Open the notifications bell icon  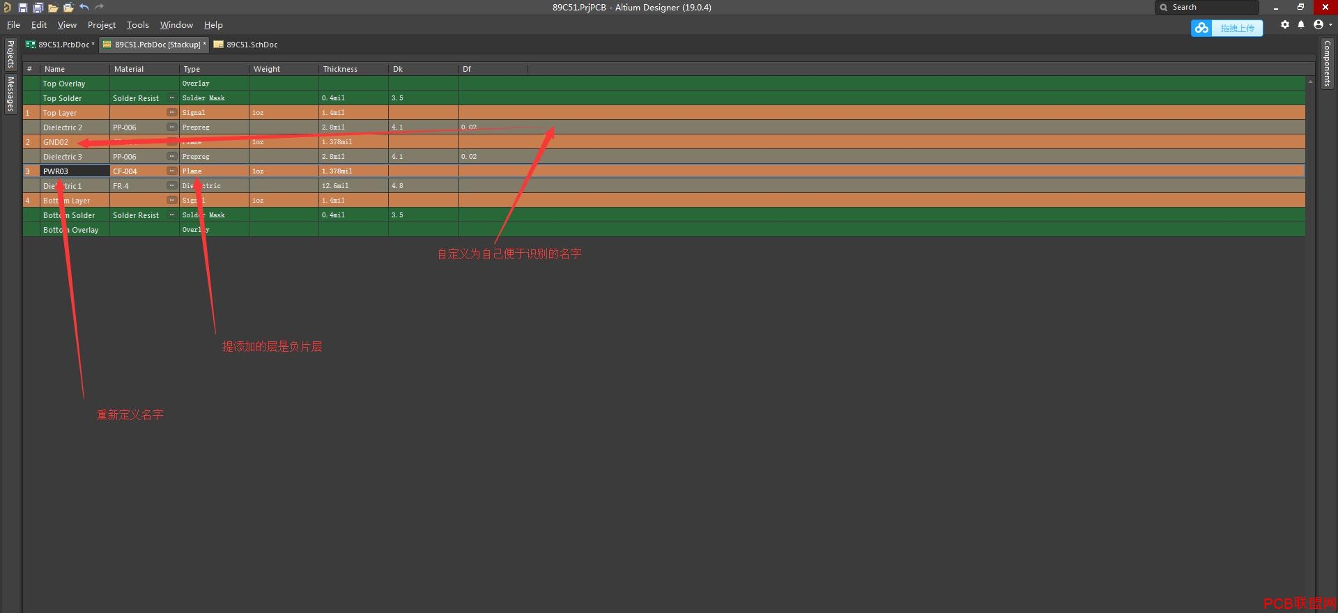[x=1301, y=24]
